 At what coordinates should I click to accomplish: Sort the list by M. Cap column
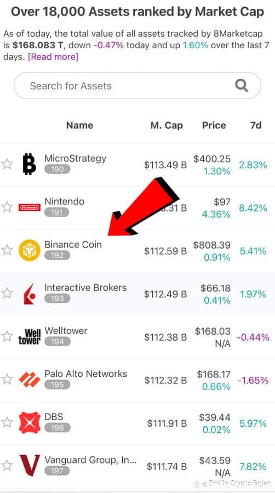(167, 125)
